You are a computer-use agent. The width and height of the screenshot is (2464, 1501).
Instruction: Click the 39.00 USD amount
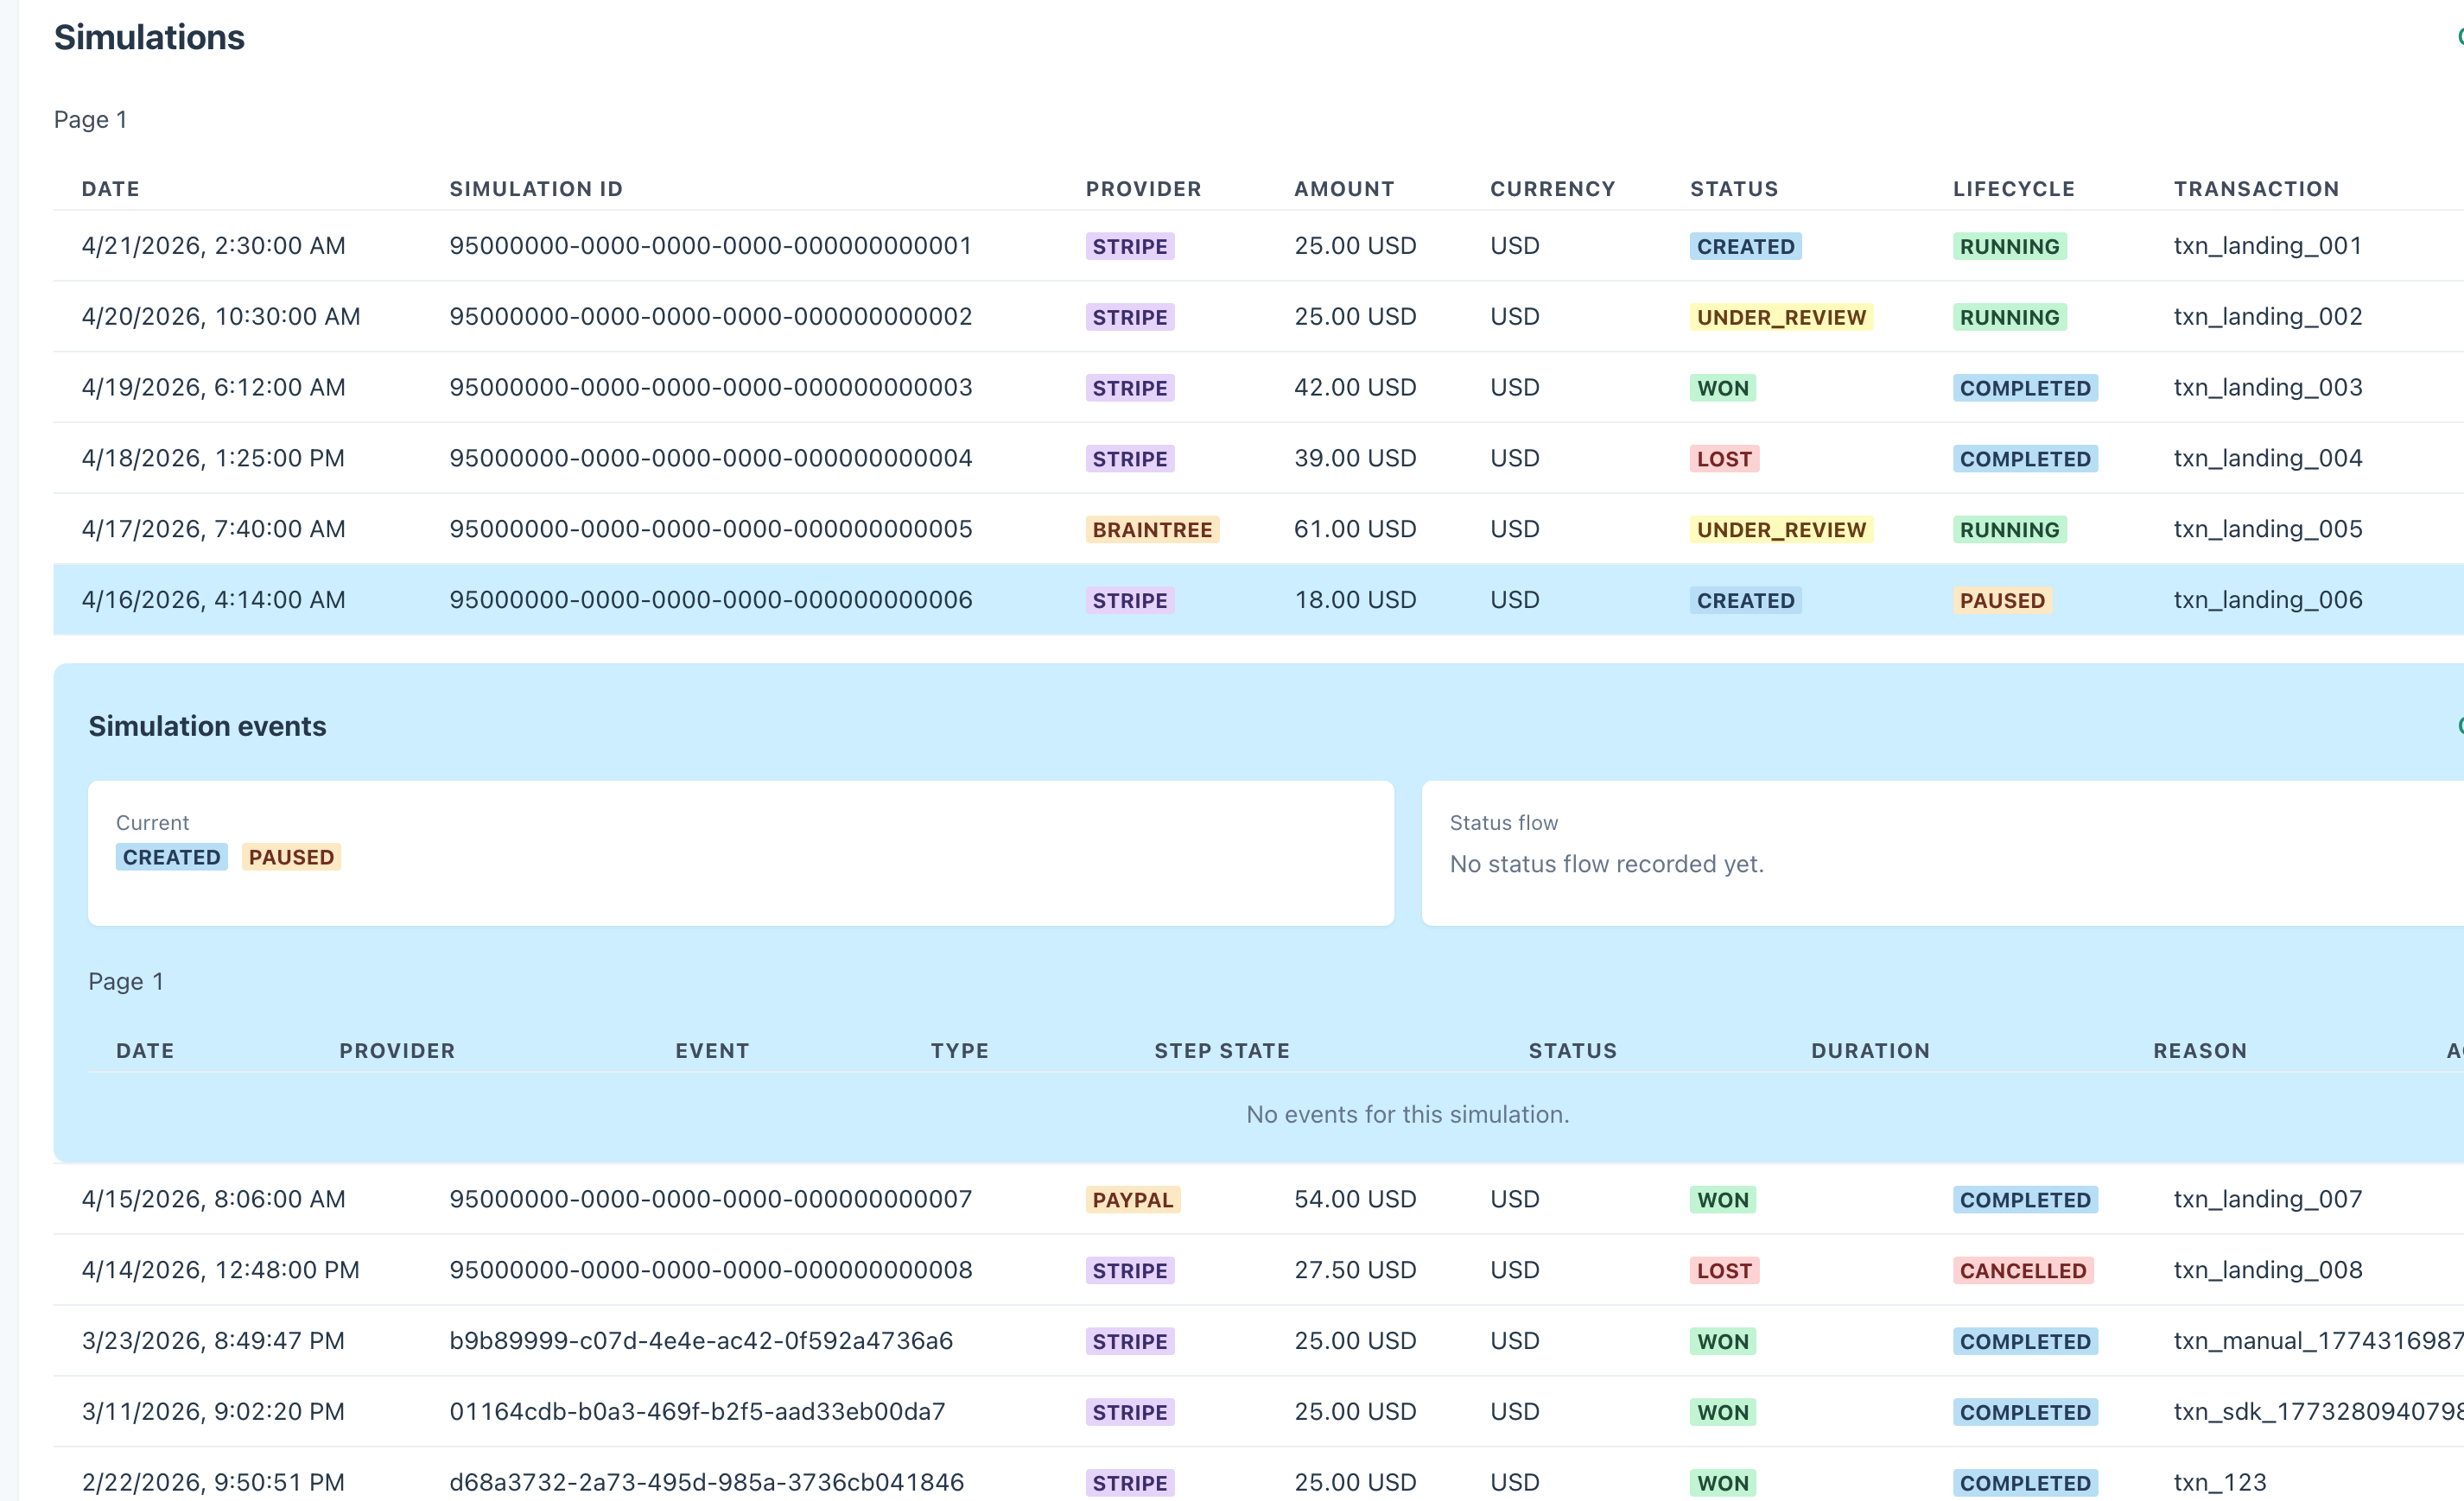click(1355, 459)
